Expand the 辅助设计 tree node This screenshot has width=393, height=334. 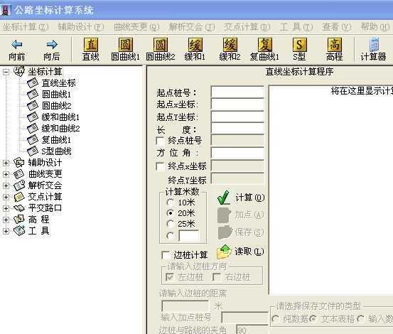point(6,163)
